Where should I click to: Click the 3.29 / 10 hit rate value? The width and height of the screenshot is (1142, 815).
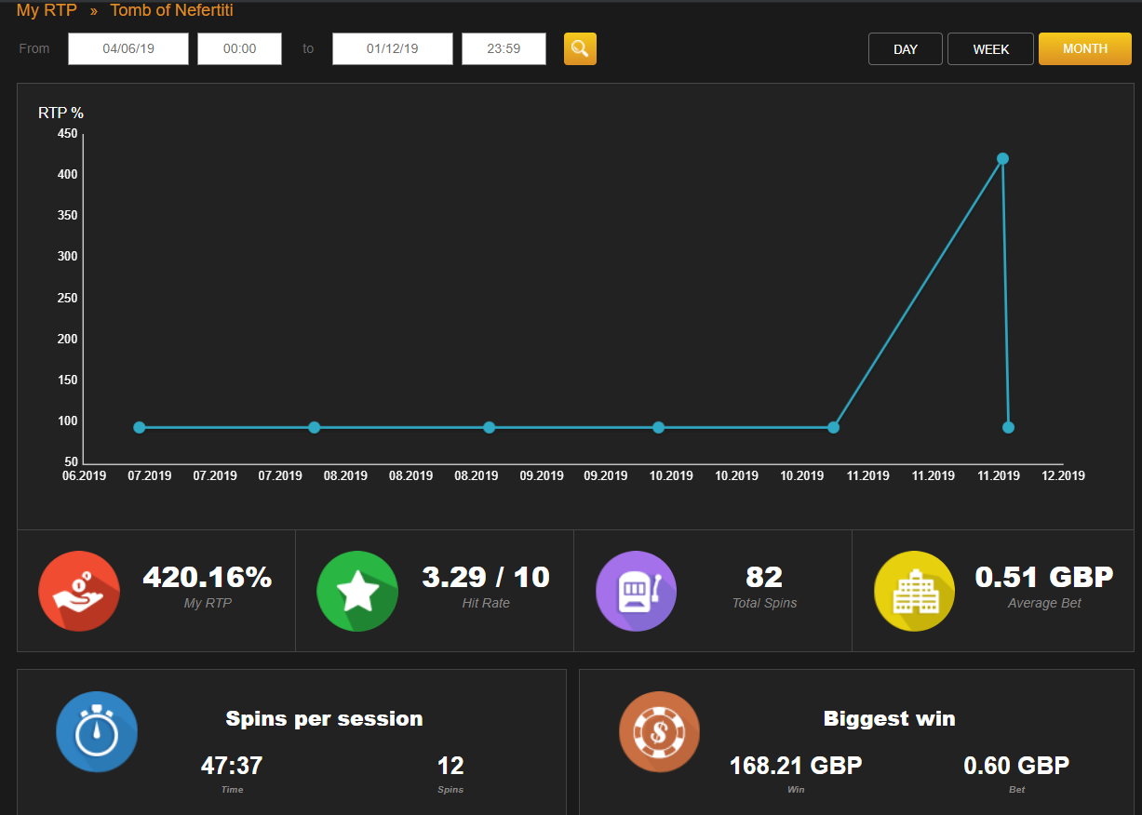click(486, 577)
